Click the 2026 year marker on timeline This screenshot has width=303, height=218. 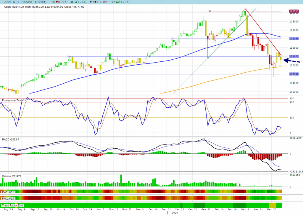(x=175, y=213)
